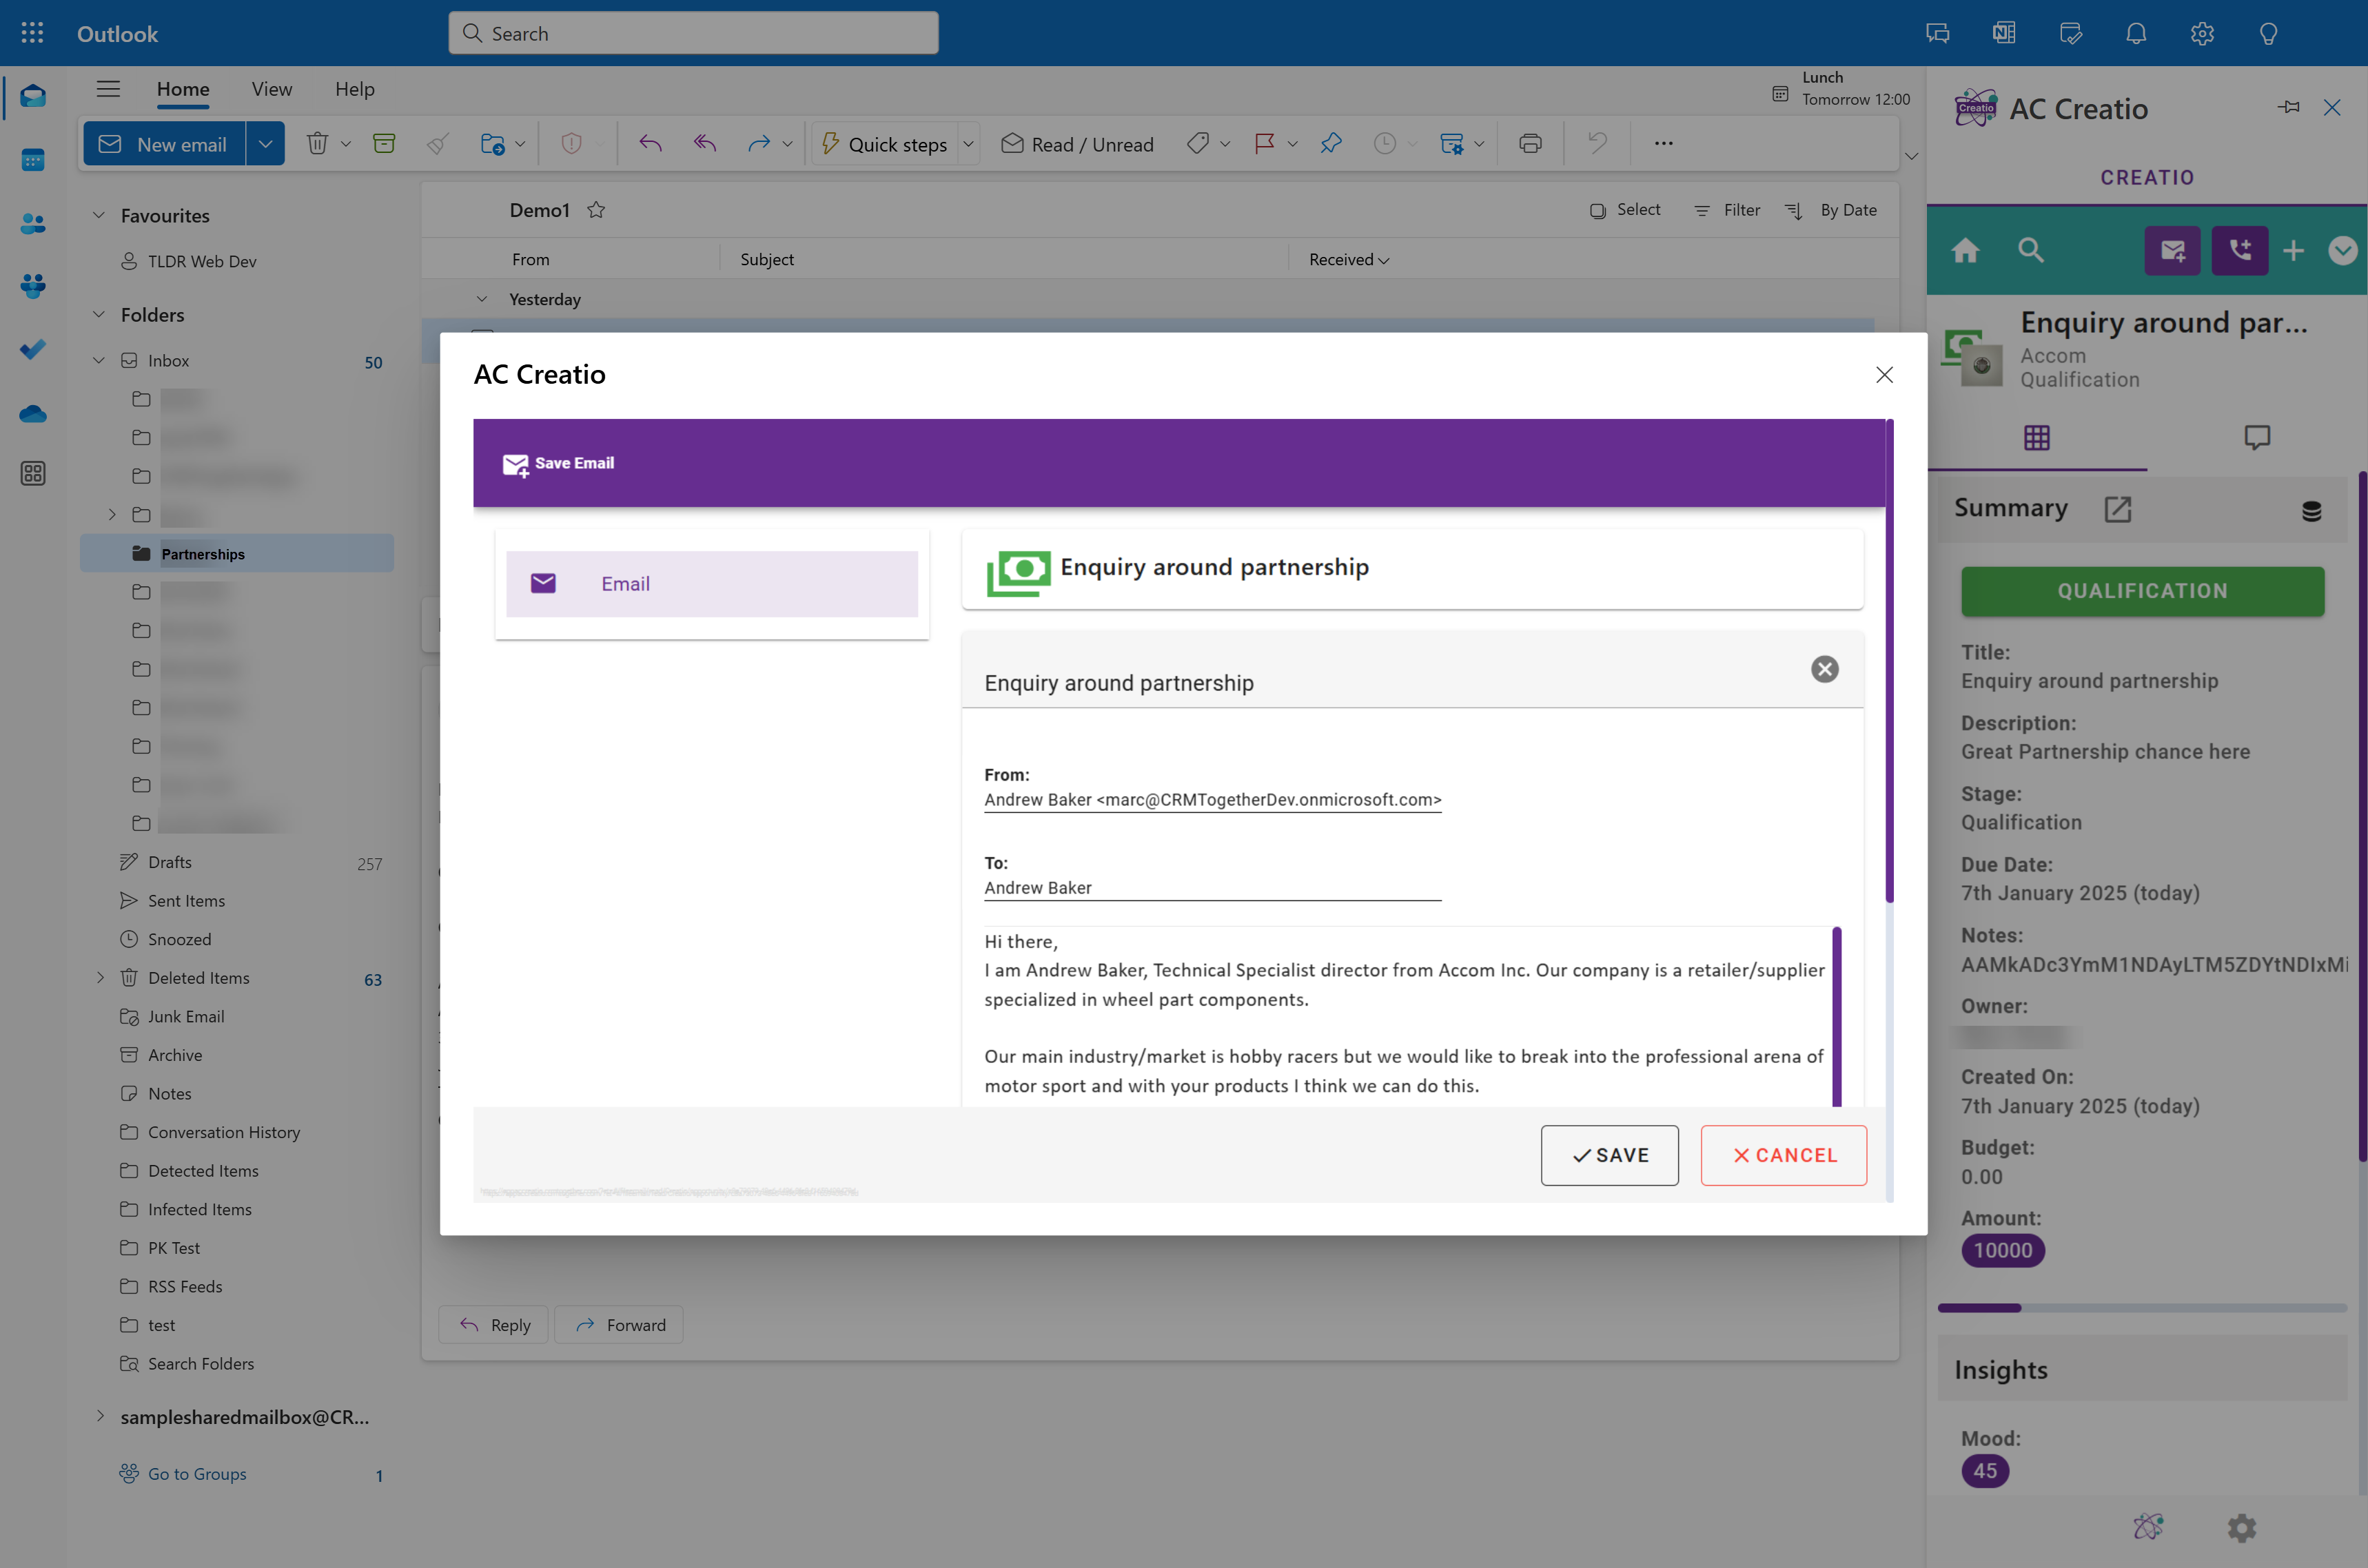Open the People icon in left rail
The image size is (2368, 1568).
33,224
